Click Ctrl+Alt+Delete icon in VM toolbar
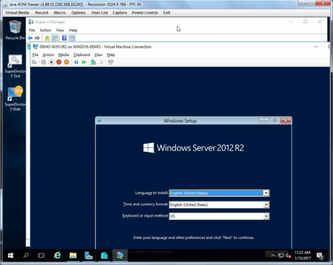Screen dimensions: 333x265 (x=34, y=62)
